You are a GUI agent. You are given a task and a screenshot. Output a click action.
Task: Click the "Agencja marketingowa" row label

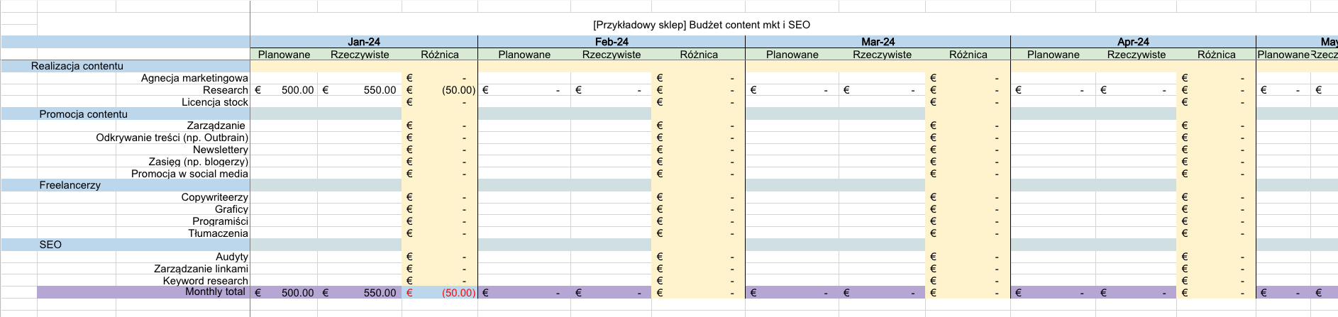(194, 78)
